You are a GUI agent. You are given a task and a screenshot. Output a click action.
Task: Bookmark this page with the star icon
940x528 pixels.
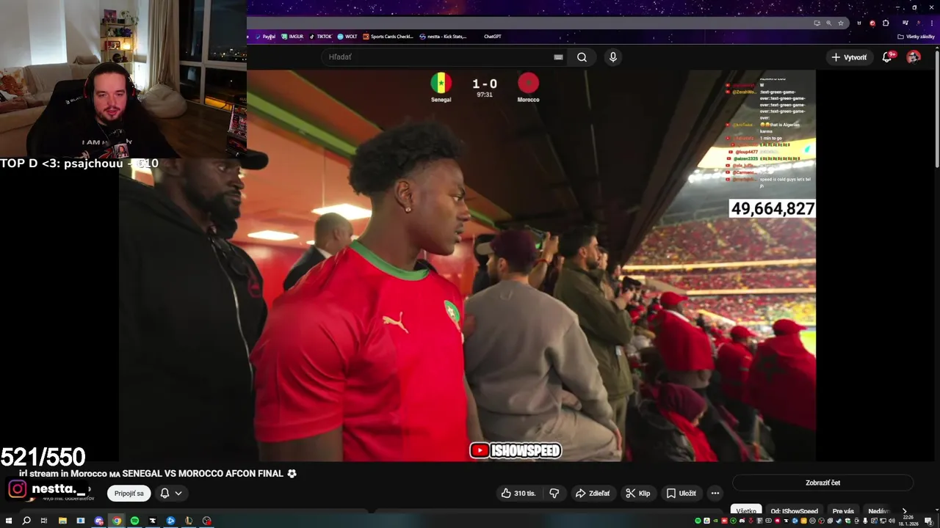click(841, 23)
